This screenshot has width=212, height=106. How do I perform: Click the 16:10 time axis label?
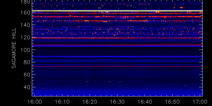62,102
